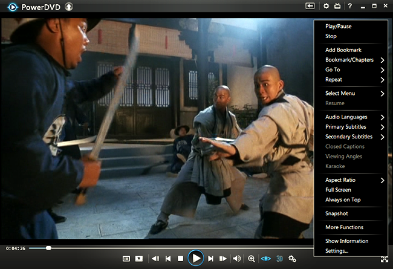The height and width of the screenshot is (269, 393).
Task: Toggle full screen corner icon
Action: coord(385,259)
